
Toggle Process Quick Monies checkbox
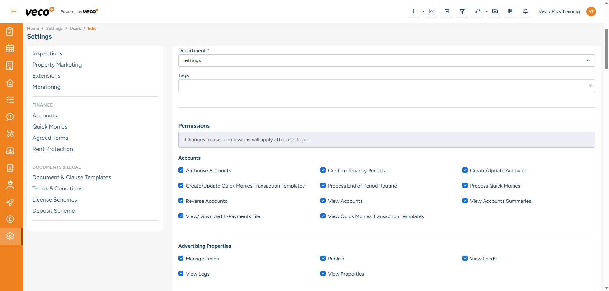(x=465, y=186)
